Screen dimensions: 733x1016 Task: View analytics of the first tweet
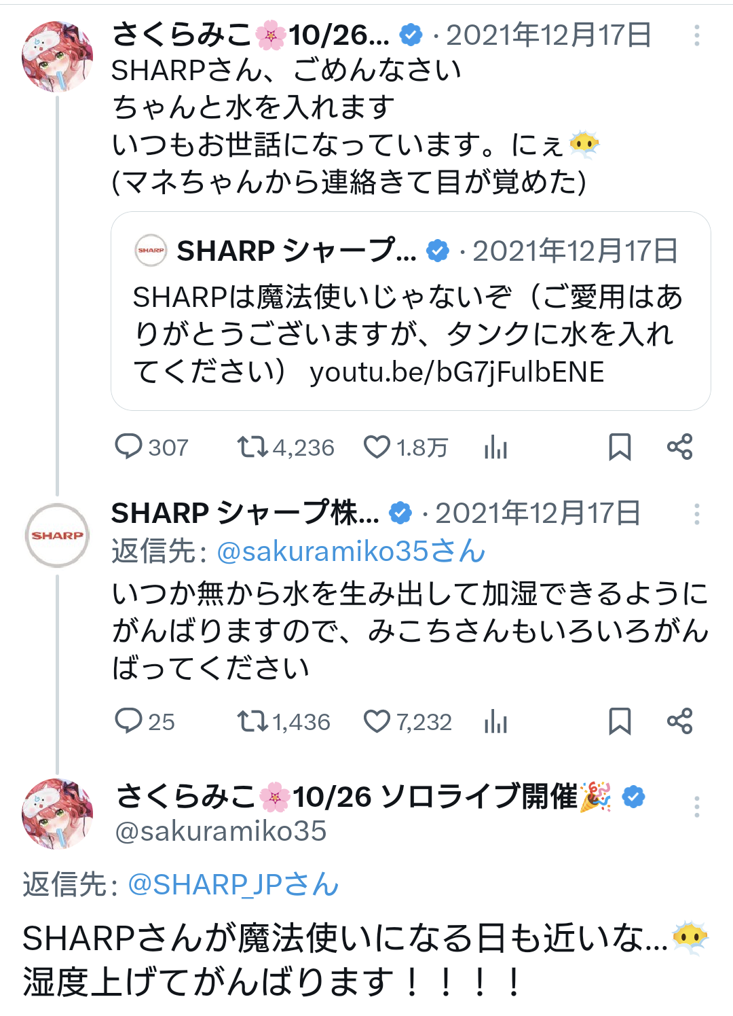click(x=496, y=448)
